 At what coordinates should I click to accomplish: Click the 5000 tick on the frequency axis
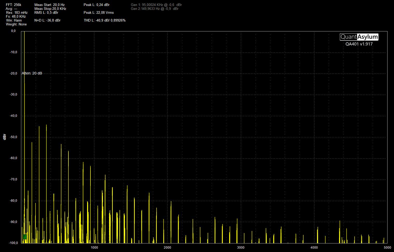(387, 247)
